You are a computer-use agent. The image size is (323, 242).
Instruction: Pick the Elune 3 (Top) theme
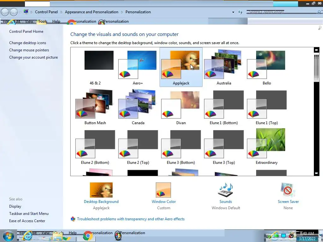tap(224, 147)
